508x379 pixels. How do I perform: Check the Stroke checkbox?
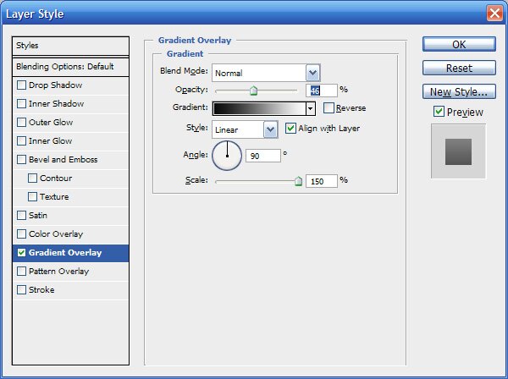tap(21, 289)
